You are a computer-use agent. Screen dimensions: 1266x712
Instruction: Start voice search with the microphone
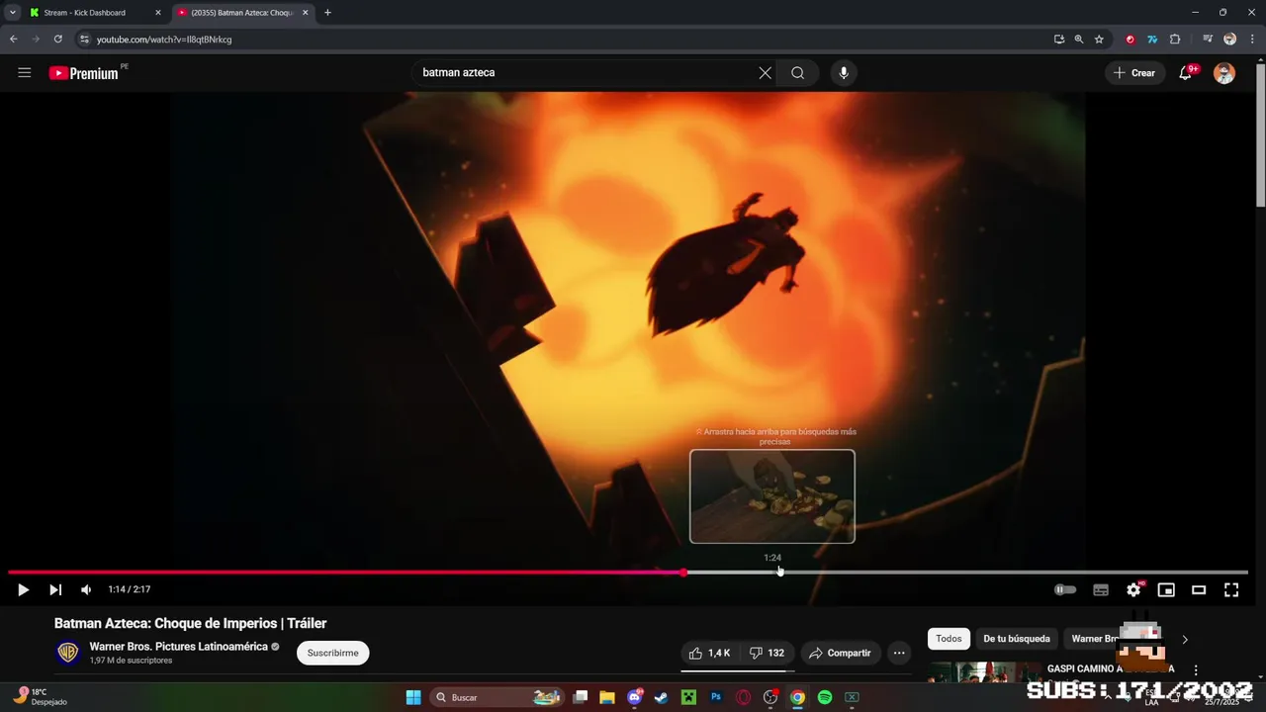[844, 73]
